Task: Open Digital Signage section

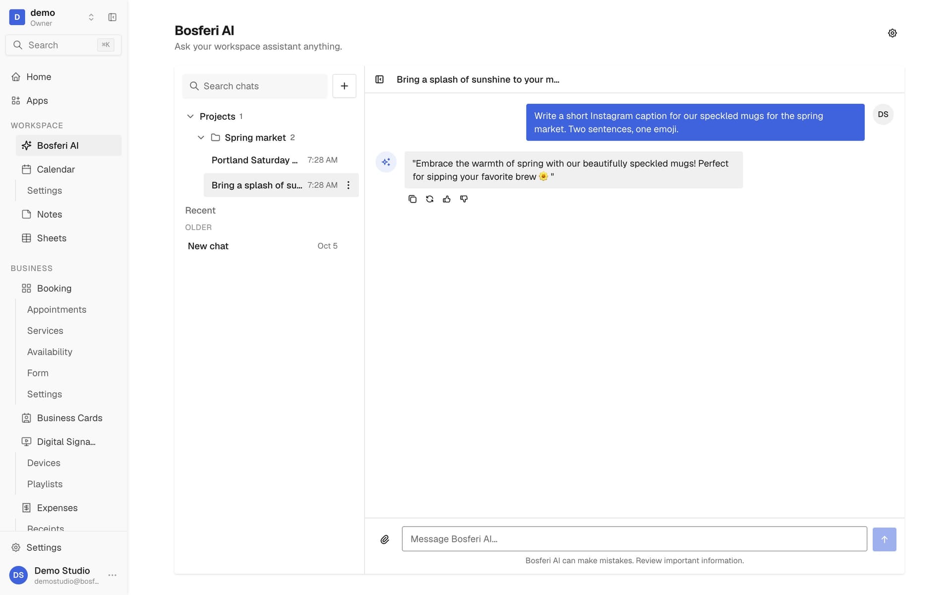Action: pyautogui.click(x=68, y=442)
